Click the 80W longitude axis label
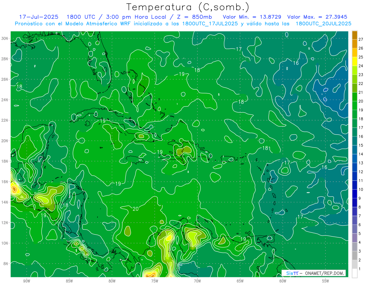Viewport: 369px width, 285px height. tap(112, 281)
